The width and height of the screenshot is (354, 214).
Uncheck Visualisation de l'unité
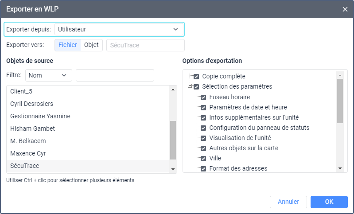[203, 138]
